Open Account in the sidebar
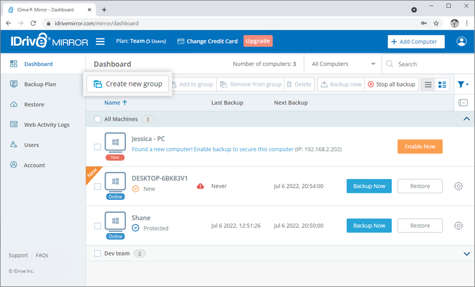 34,165
